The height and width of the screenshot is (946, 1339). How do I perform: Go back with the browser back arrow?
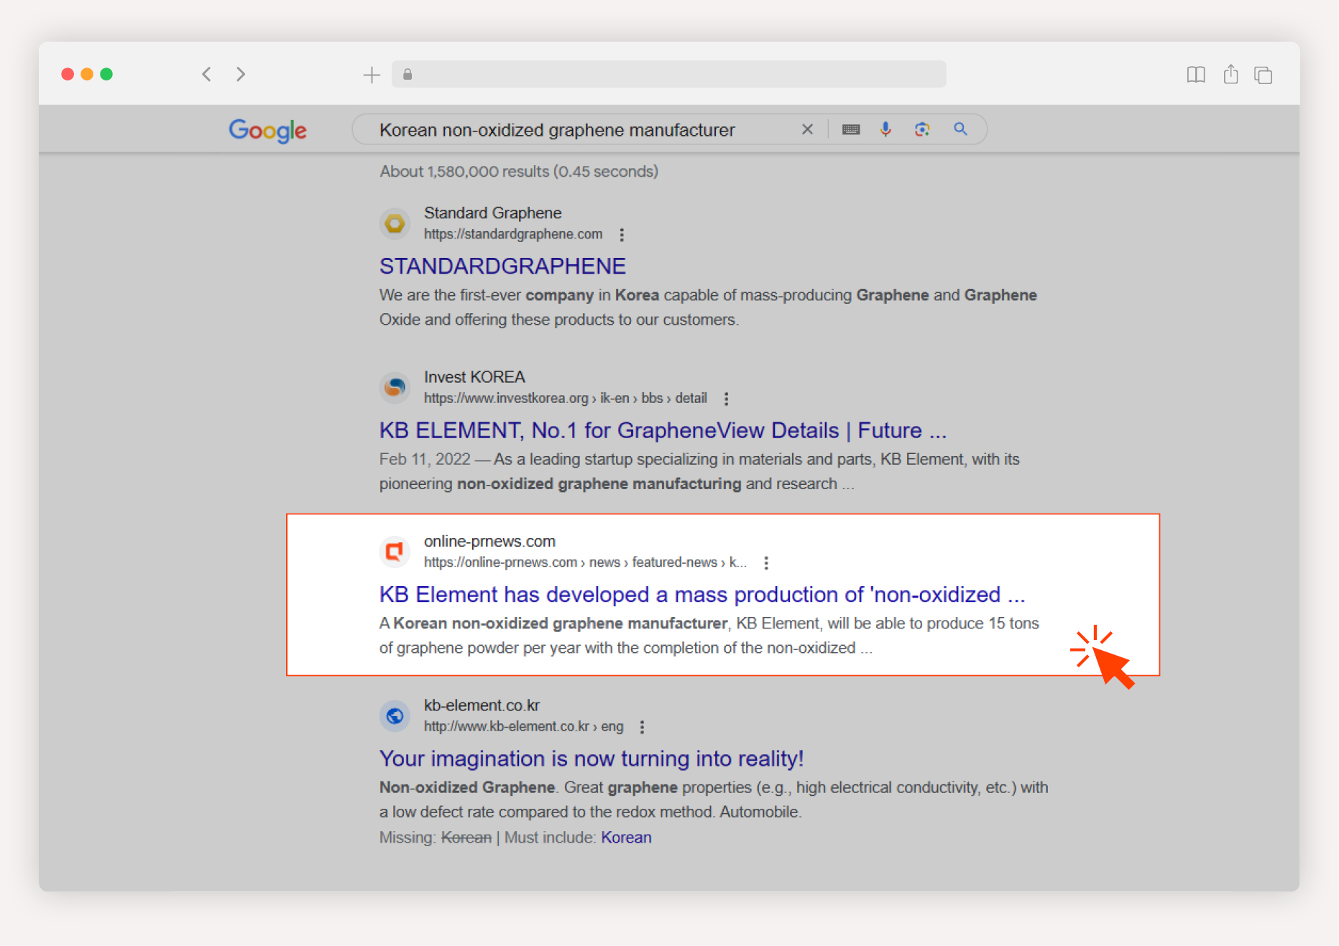tap(206, 74)
